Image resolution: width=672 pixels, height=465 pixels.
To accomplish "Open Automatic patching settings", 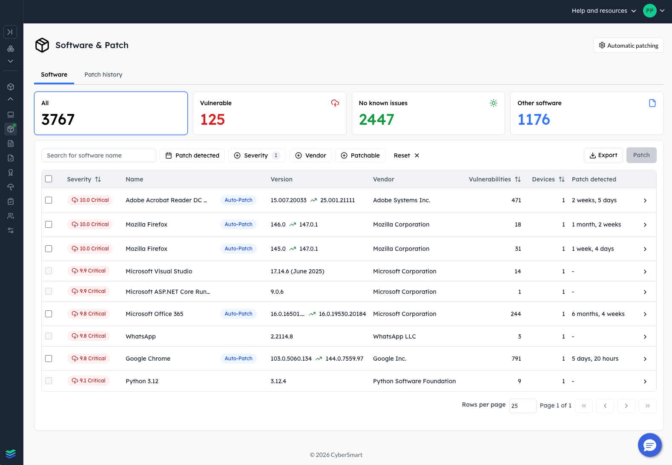I will point(628,46).
